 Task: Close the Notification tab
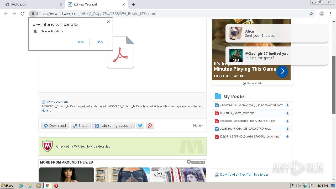pos(61,4)
